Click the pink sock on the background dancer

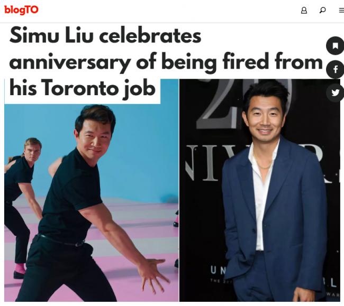(x=20, y=269)
